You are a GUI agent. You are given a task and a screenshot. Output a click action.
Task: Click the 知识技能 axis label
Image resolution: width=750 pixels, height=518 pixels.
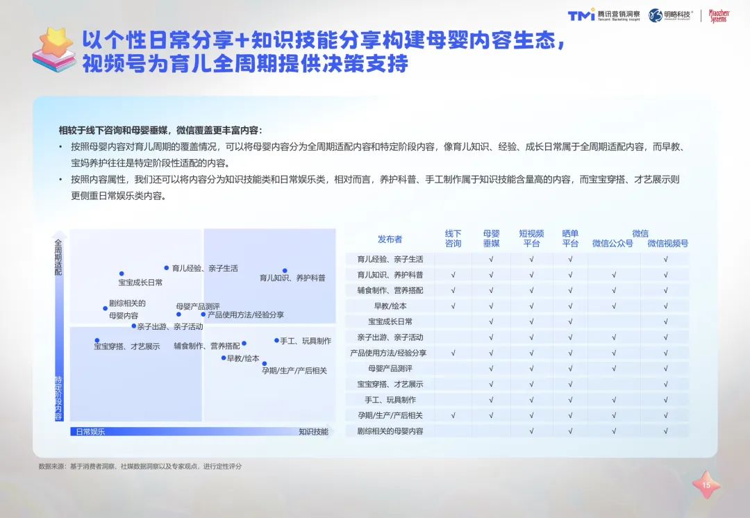[x=313, y=431]
